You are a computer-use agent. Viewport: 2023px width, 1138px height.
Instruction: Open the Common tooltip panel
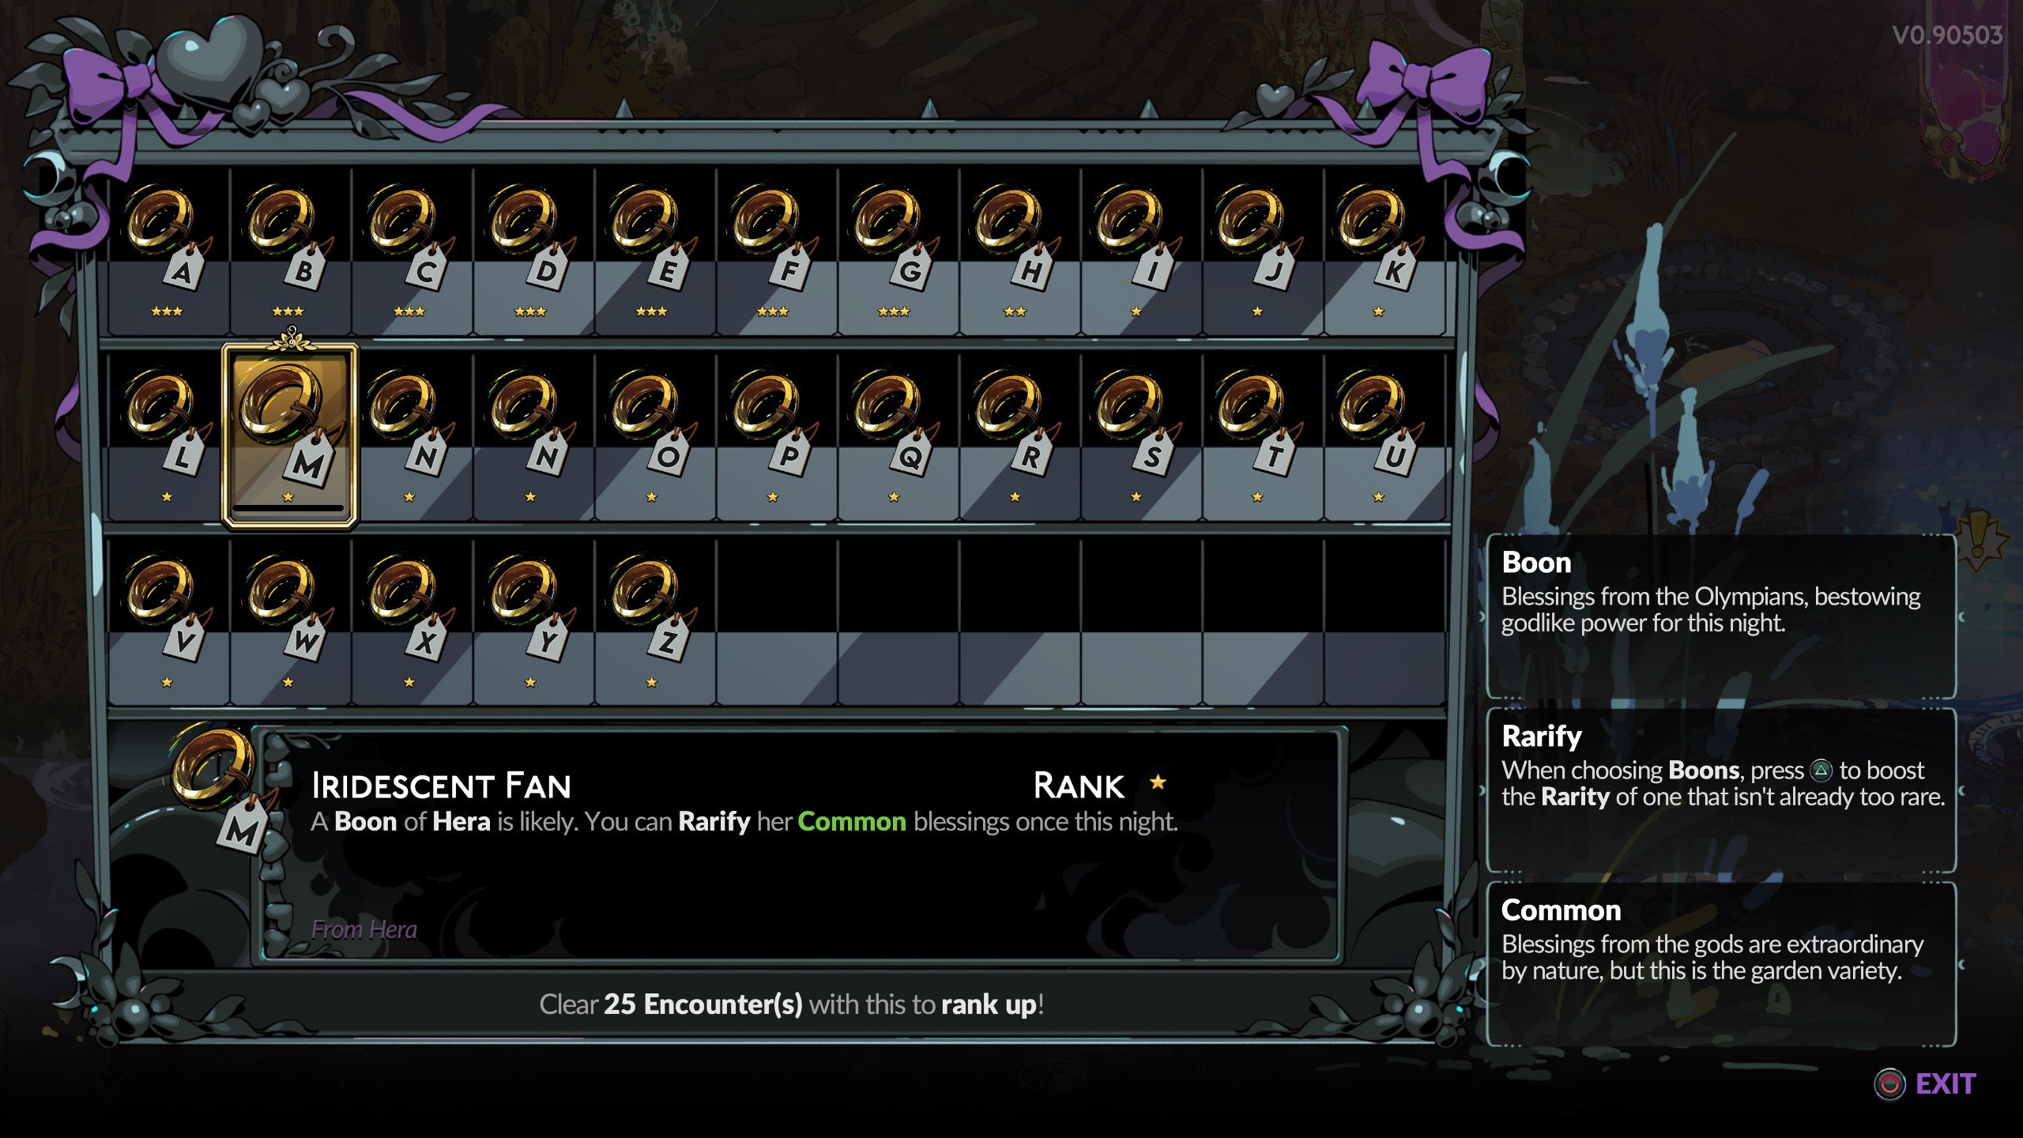(x=1721, y=964)
